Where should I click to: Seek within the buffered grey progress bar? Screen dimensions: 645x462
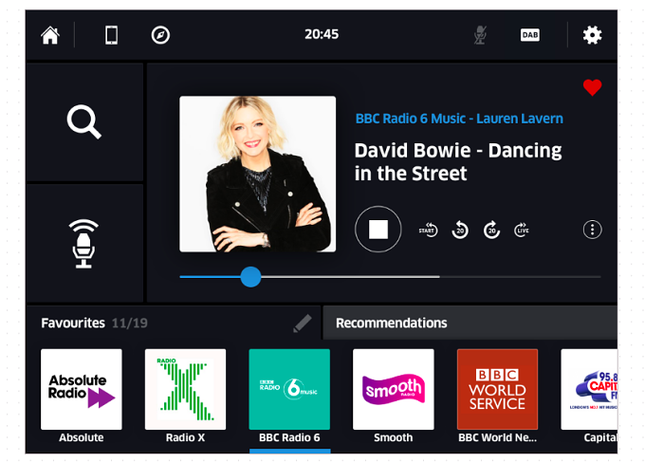pos(350,277)
